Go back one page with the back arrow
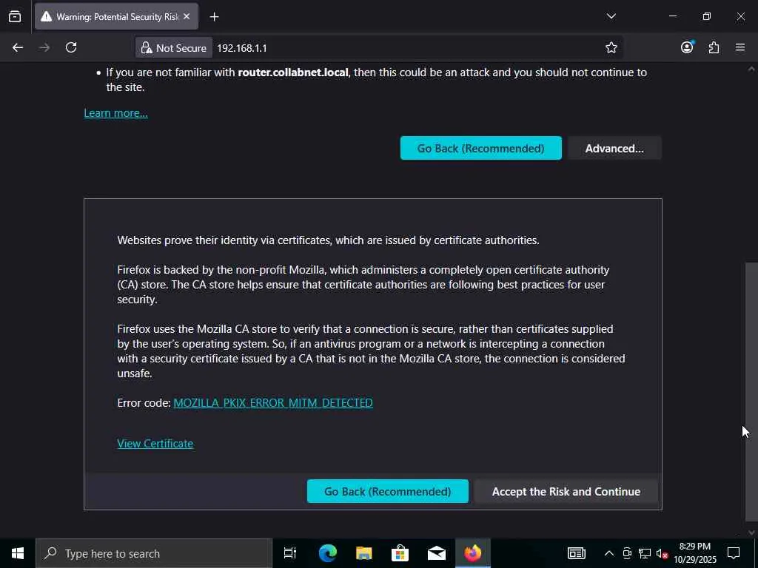The height and width of the screenshot is (568, 758). (18, 47)
